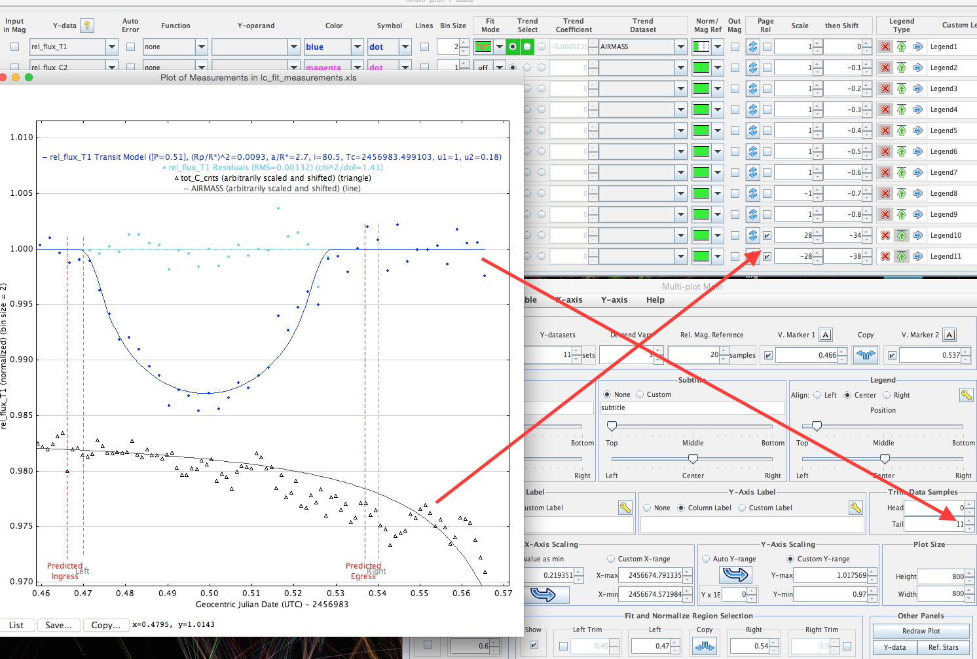The width and height of the screenshot is (977, 659).
Task: Expand the AIRMASS Trend Dataset dropdown
Action: tap(681, 47)
